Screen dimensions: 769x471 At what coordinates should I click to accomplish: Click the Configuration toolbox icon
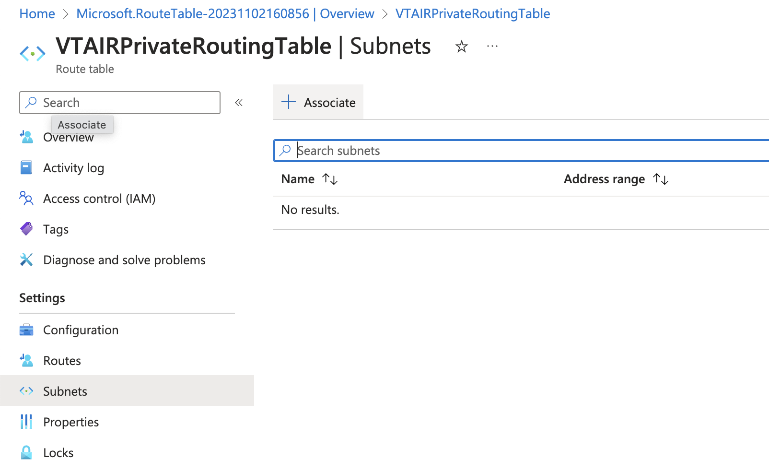pyautogui.click(x=26, y=330)
